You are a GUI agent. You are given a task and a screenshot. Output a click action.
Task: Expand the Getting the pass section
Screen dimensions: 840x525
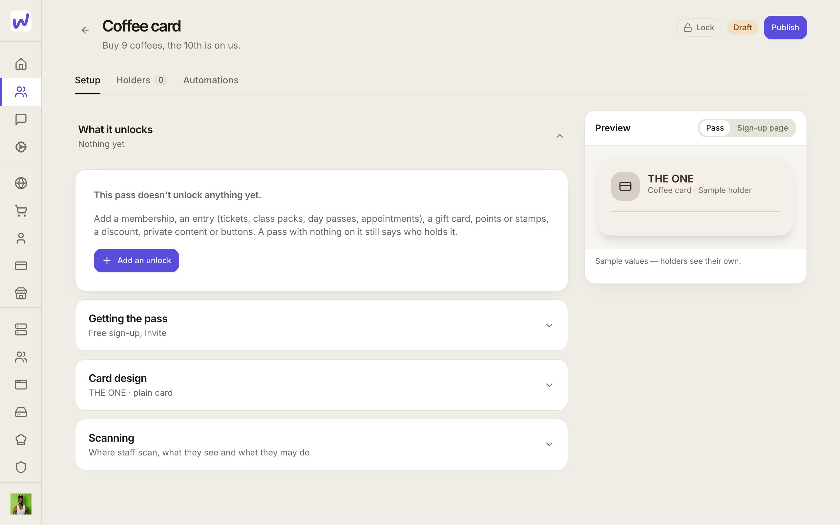click(x=322, y=325)
